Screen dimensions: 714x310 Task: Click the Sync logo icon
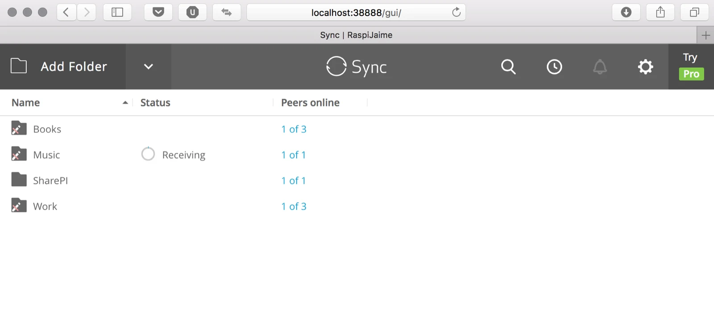(336, 66)
